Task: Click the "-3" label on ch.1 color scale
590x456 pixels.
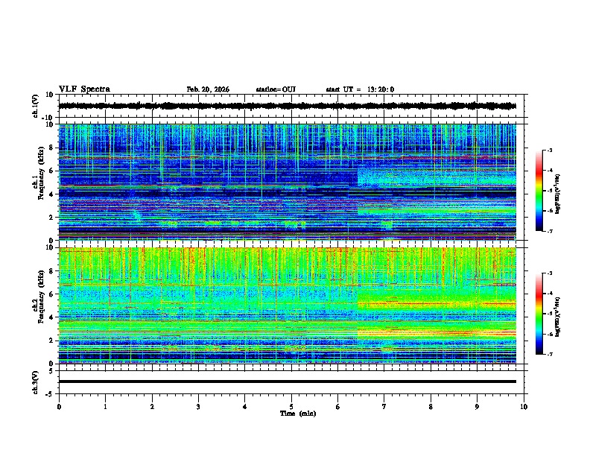Action: point(550,151)
